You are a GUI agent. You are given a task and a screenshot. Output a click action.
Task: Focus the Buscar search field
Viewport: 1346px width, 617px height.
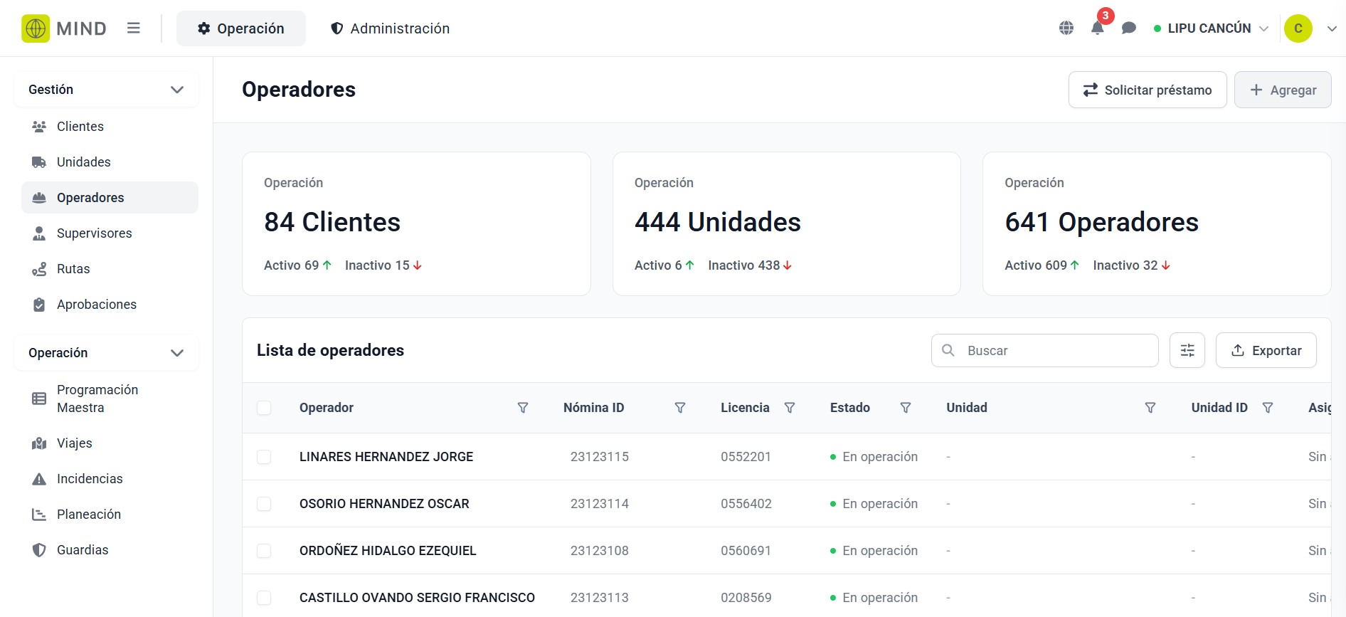coord(1045,350)
